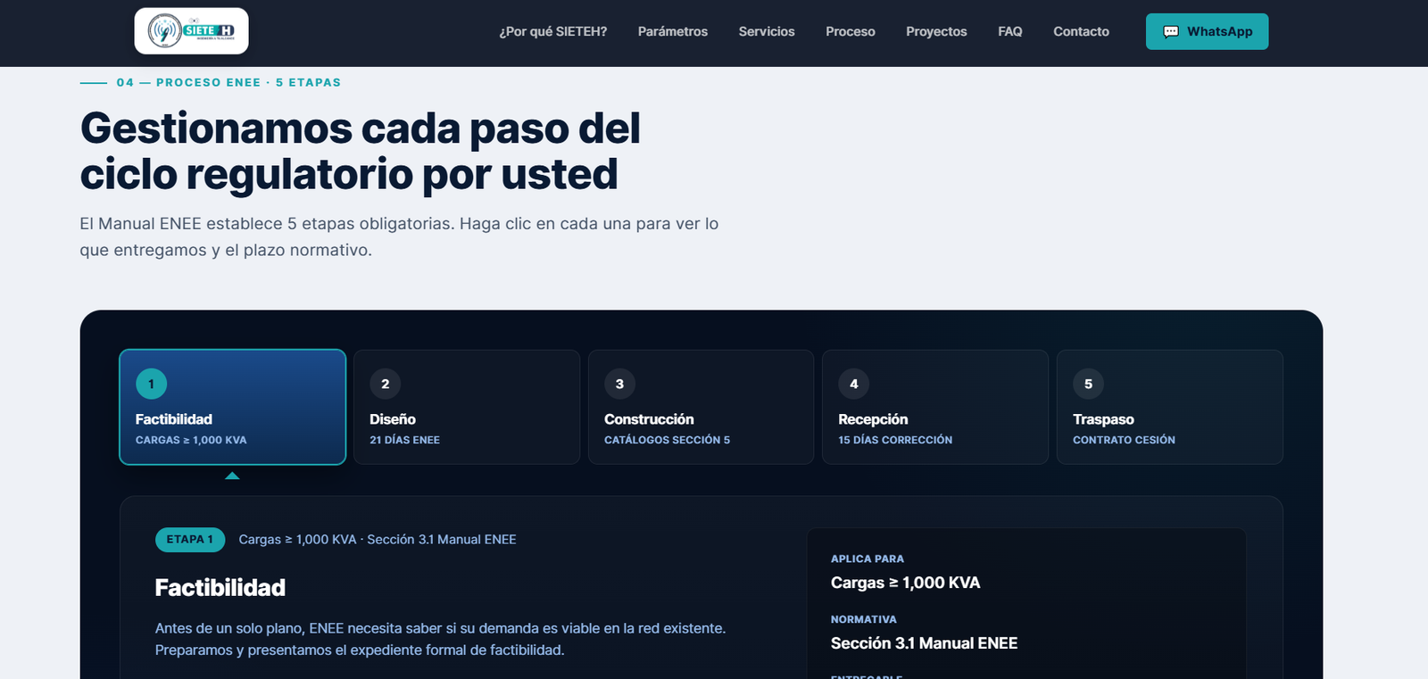
Task: Select the Factibilidad stage tab
Action: click(232, 407)
